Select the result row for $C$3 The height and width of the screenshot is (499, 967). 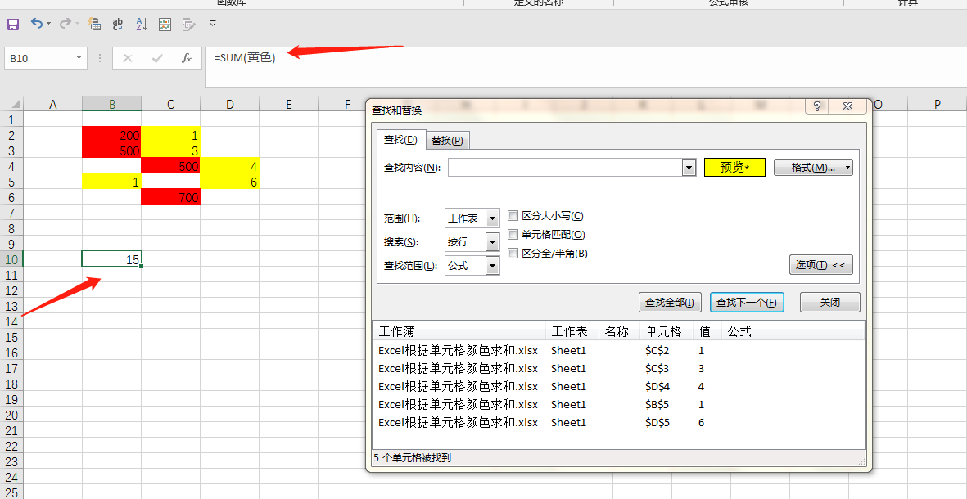pos(618,368)
